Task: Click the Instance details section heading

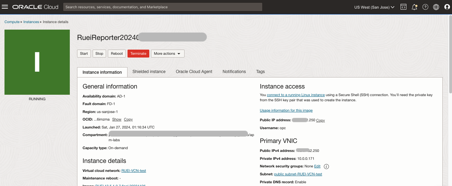Action: (x=104, y=161)
